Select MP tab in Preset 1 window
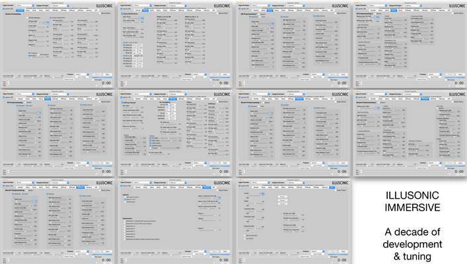The width and height of the screenshot is (467, 264). (x=332, y=187)
